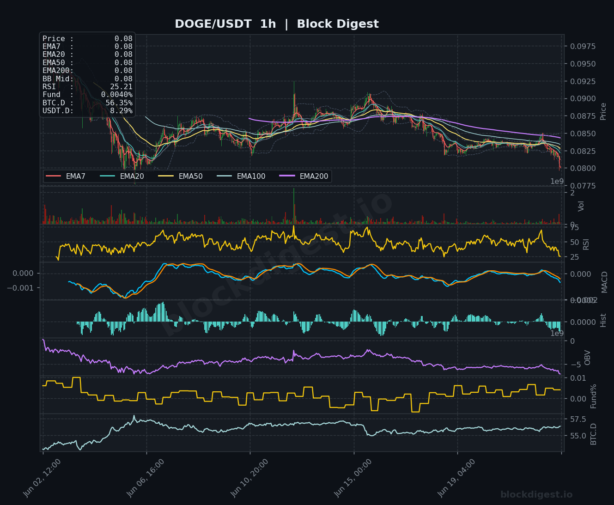The height and width of the screenshot is (505, 614).
Task: Click the 'Jun 15, 00:00' date label
Action: click(353, 478)
